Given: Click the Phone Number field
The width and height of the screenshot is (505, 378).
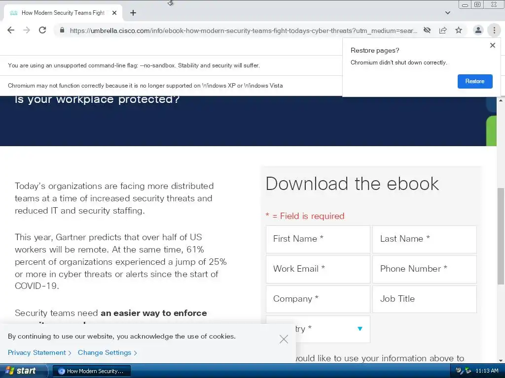Looking at the screenshot, I should [425, 269].
